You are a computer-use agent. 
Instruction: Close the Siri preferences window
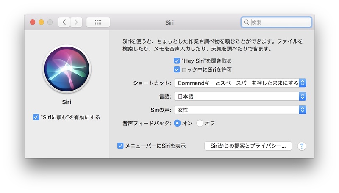click(33, 22)
